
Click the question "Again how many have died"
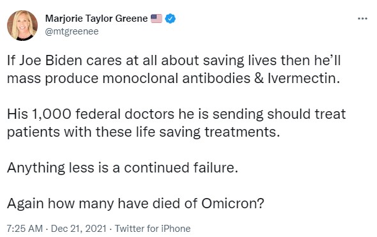point(135,203)
